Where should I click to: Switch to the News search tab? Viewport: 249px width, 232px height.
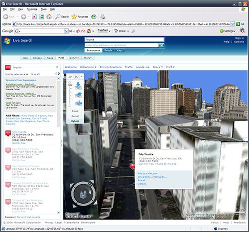coord(50,58)
